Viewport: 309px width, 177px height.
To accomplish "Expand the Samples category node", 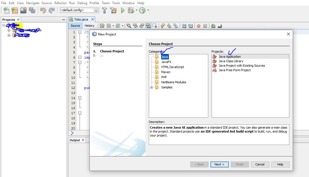I will point(152,87).
